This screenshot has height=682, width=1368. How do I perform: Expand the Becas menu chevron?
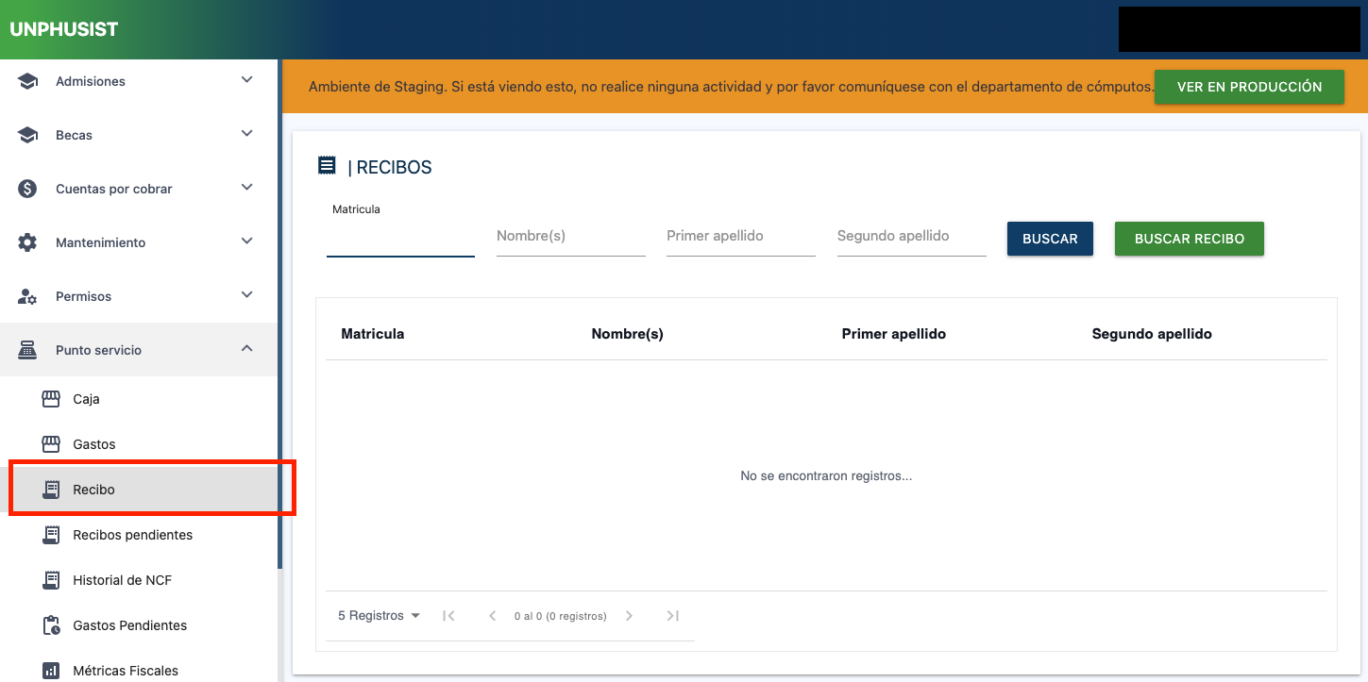pos(246,134)
